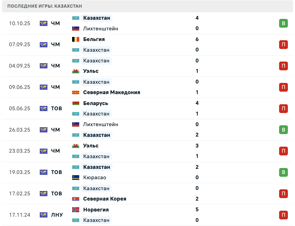This screenshot has height=226, width=295.
Task: Click the Belgium flag icon
Action: coord(75,39)
